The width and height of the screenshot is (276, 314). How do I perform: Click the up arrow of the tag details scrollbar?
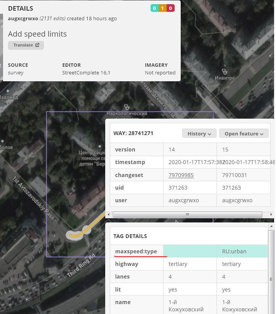point(271,226)
